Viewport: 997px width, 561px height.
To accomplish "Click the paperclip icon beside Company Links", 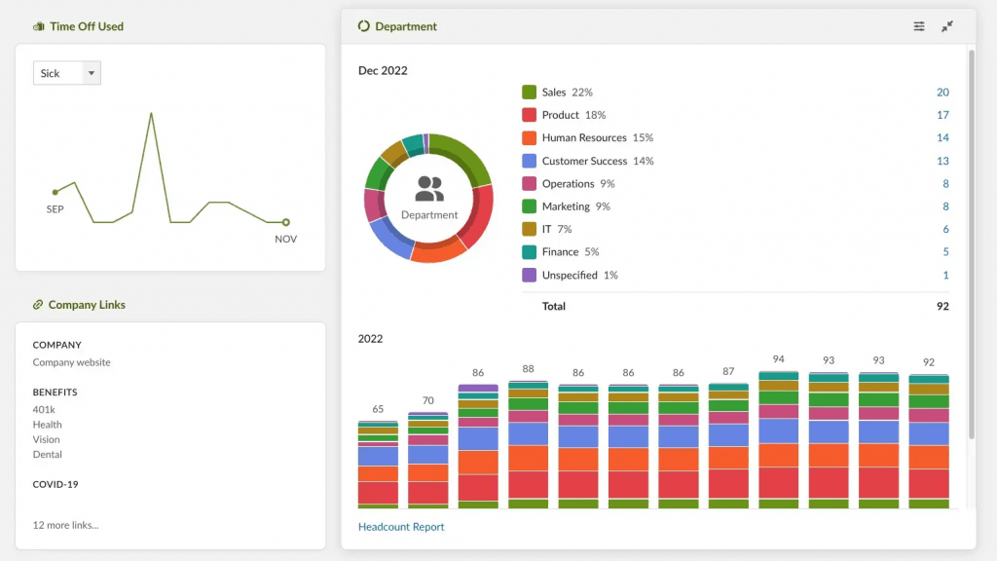I will tap(38, 305).
